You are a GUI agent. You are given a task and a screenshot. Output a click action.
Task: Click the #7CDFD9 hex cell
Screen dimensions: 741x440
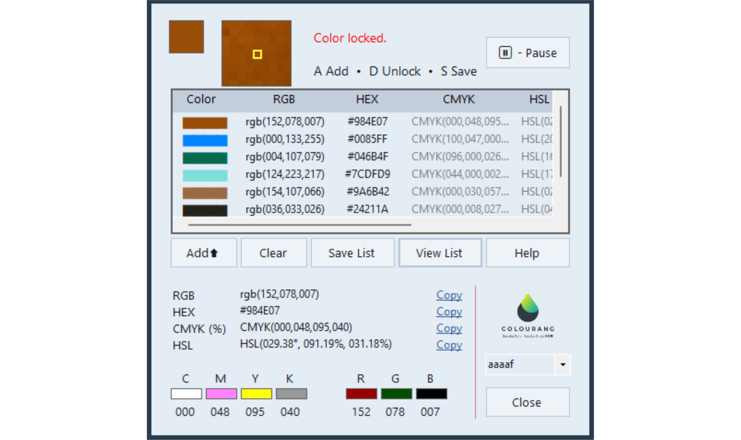click(x=368, y=174)
